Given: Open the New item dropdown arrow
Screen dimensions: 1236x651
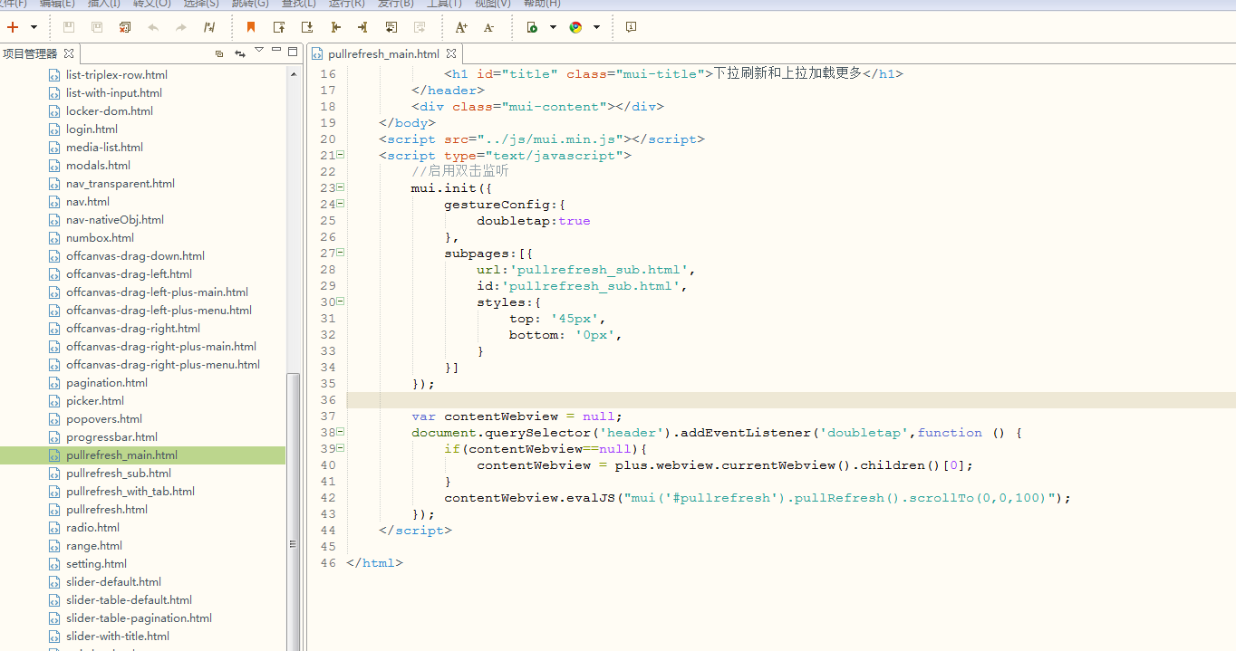Looking at the screenshot, I should point(34,27).
